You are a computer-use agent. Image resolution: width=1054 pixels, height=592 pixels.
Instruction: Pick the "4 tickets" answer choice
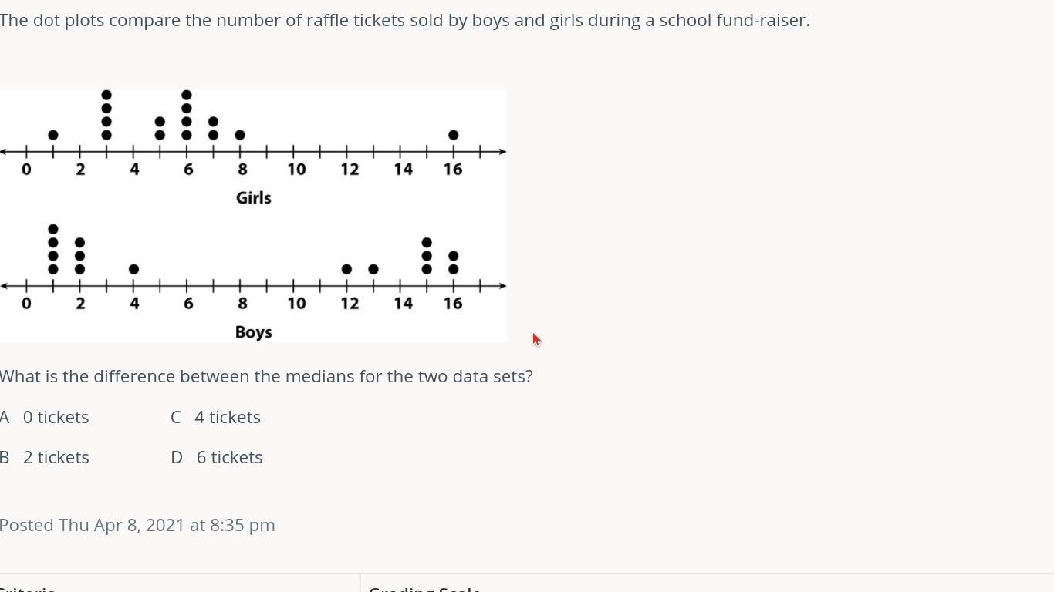[227, 417]
